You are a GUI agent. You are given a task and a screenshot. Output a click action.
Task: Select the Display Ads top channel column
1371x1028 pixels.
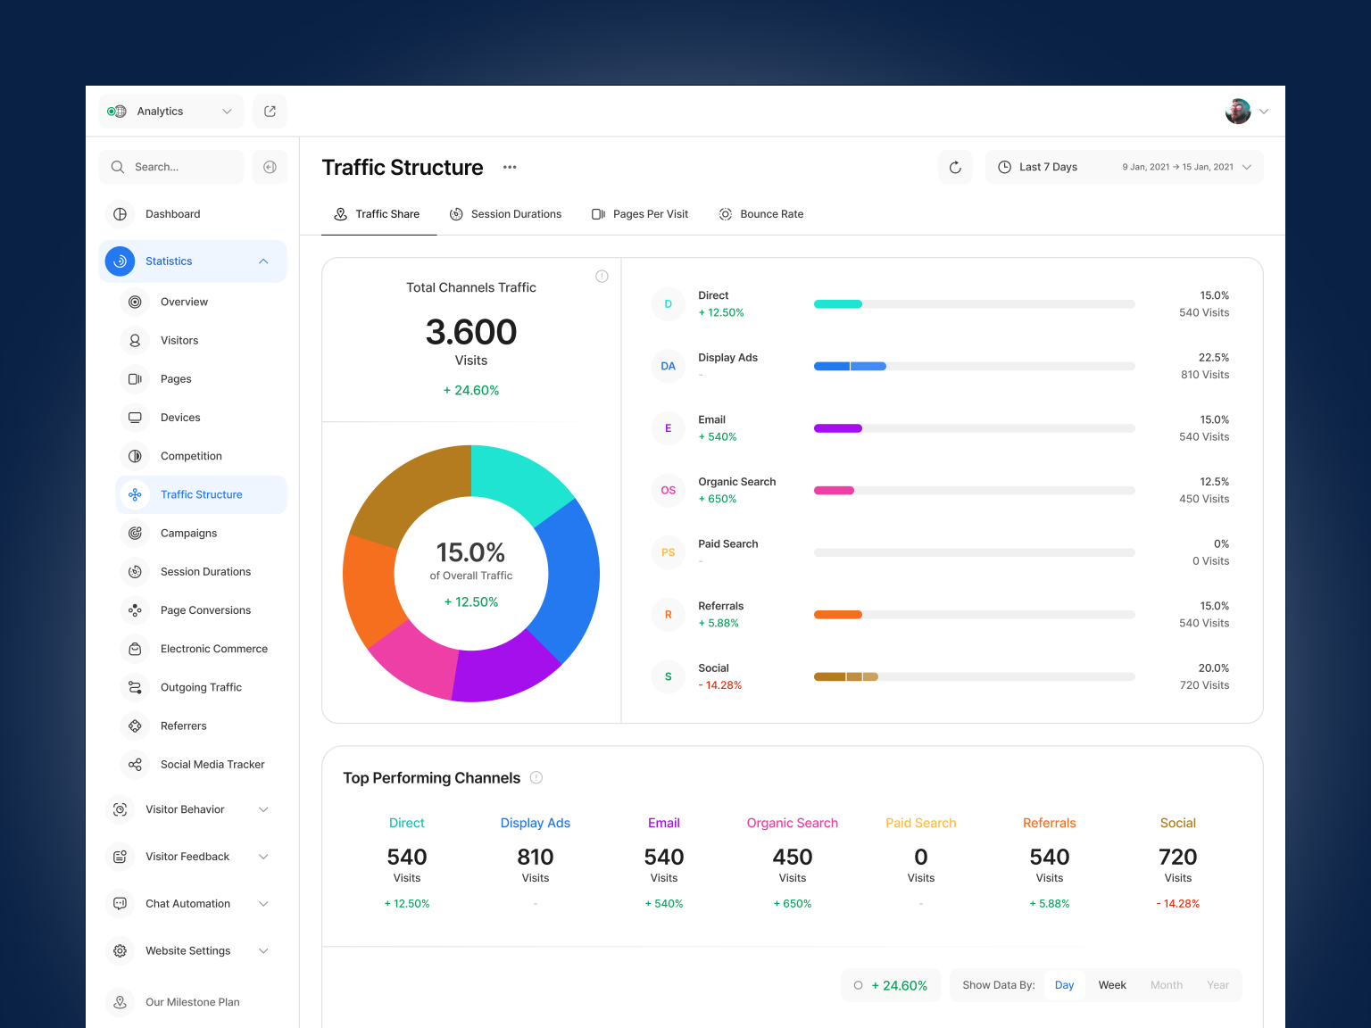coord(536,863)
